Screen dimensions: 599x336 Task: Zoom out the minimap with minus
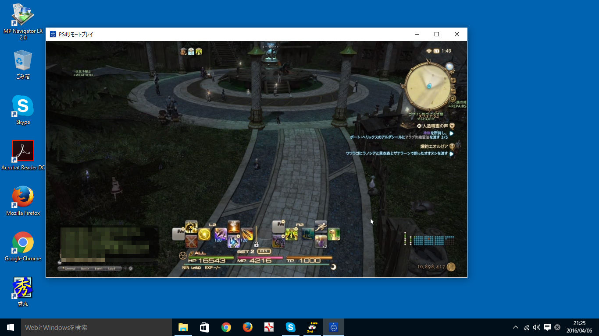453,91
